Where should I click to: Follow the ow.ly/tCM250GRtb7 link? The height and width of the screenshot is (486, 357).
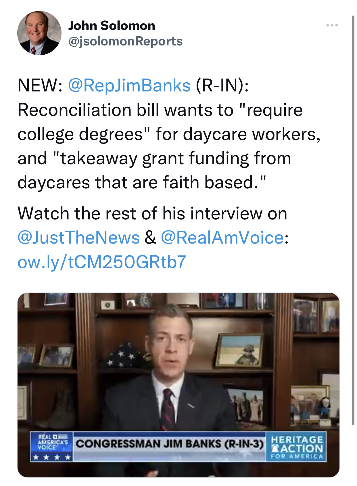102,262
